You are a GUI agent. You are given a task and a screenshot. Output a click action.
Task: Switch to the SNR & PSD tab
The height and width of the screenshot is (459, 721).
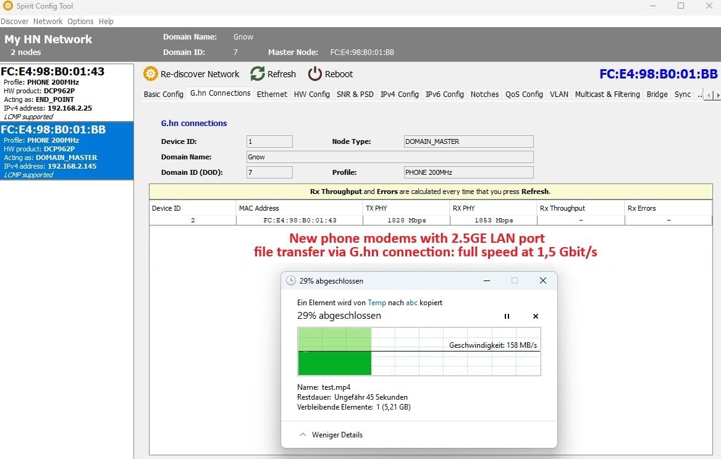tap(355, 95)
